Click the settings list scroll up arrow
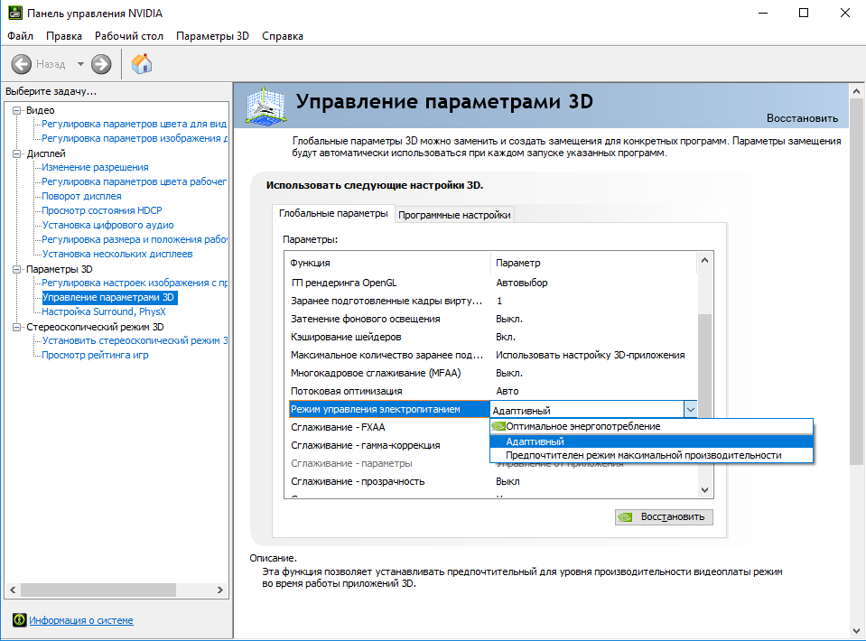 click(x=704, y=261)
